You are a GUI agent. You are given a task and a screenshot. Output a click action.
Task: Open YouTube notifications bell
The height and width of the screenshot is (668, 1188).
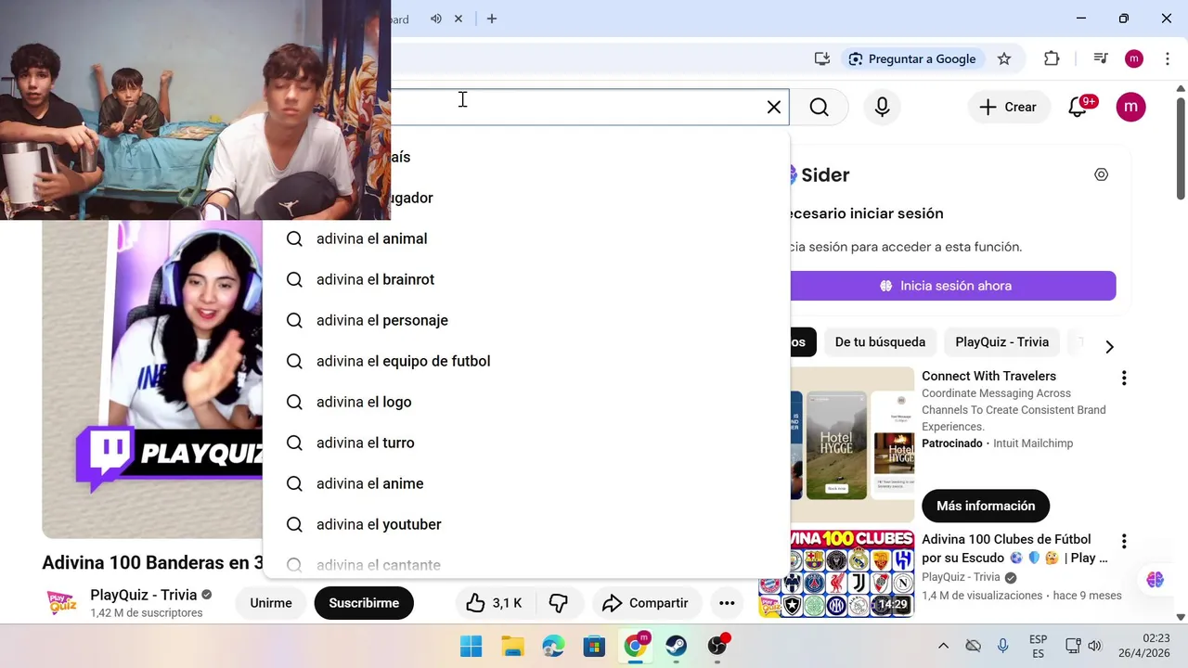pyautogui.click(x=1078, y=107)
